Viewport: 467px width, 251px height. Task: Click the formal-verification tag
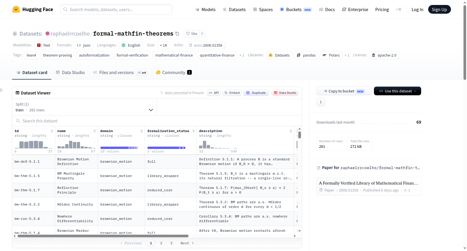point(132,55)
